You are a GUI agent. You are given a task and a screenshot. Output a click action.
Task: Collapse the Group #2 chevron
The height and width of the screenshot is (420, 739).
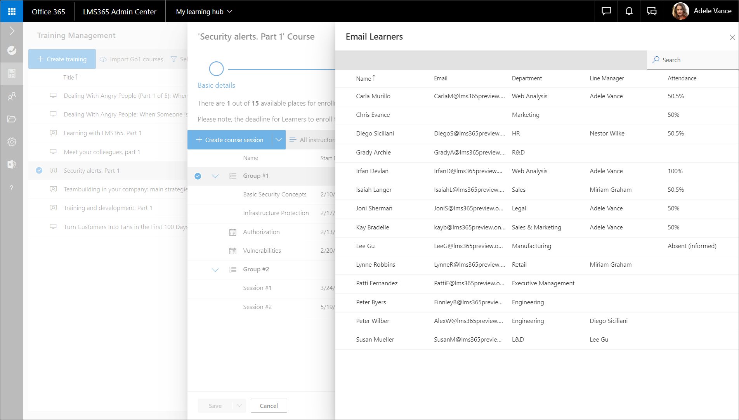(x=215, y=270)
